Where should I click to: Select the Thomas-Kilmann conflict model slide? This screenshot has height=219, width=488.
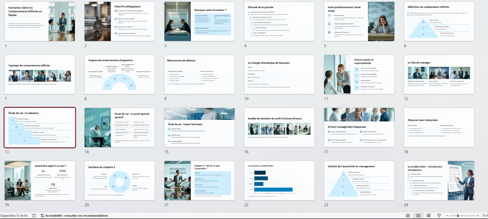click(x=279, y=127)
